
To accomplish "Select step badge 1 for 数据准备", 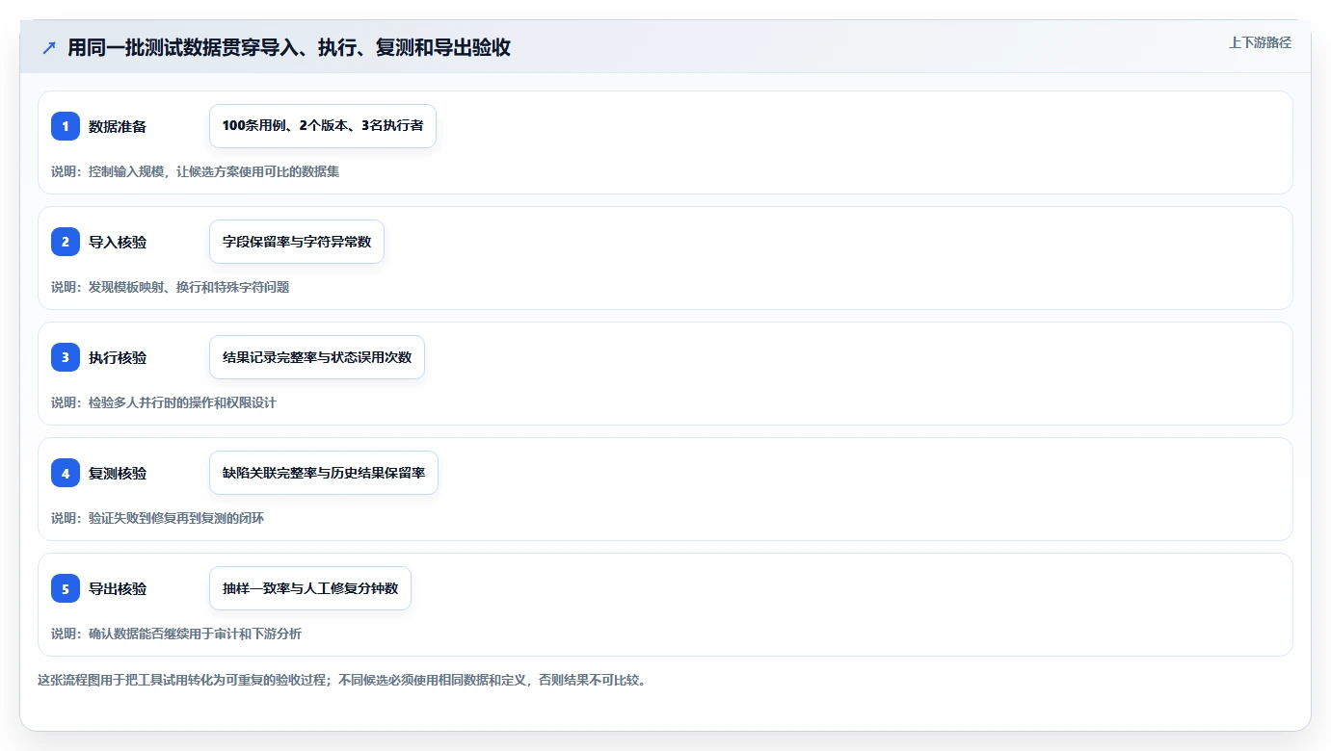I will (66, 126).
